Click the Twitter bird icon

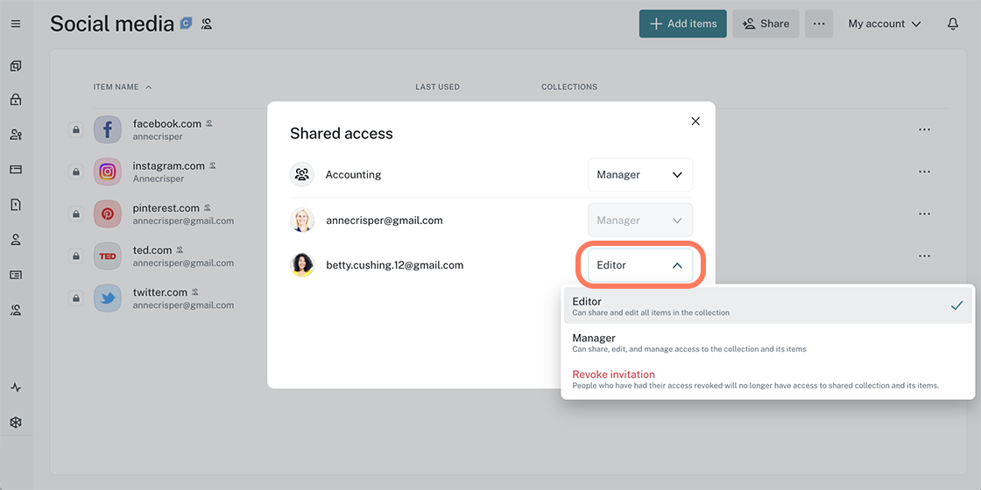tap(108, 298)
